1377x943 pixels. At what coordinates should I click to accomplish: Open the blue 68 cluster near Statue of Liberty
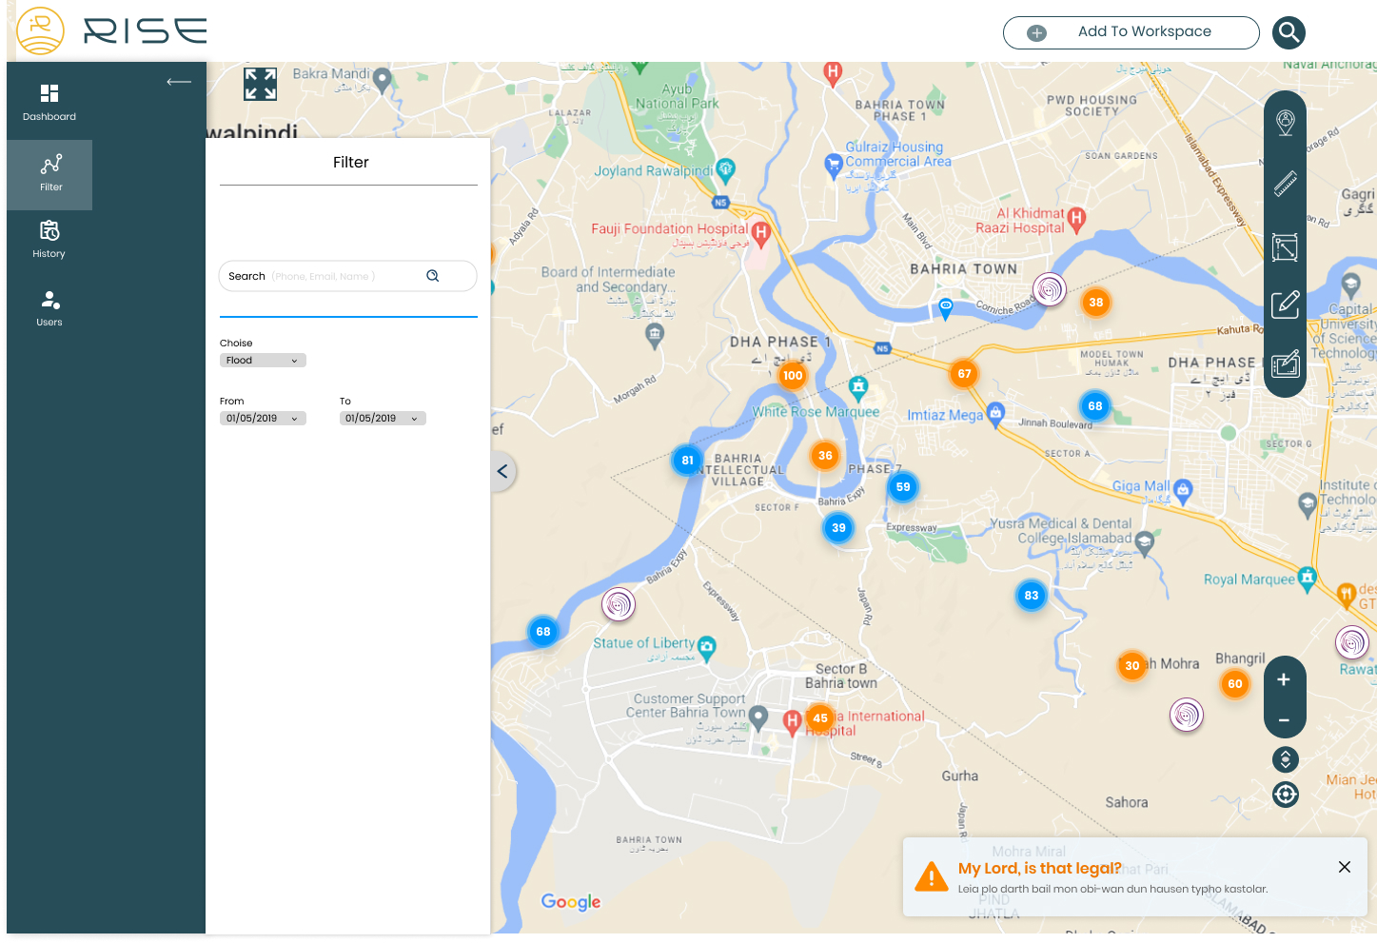543,632
